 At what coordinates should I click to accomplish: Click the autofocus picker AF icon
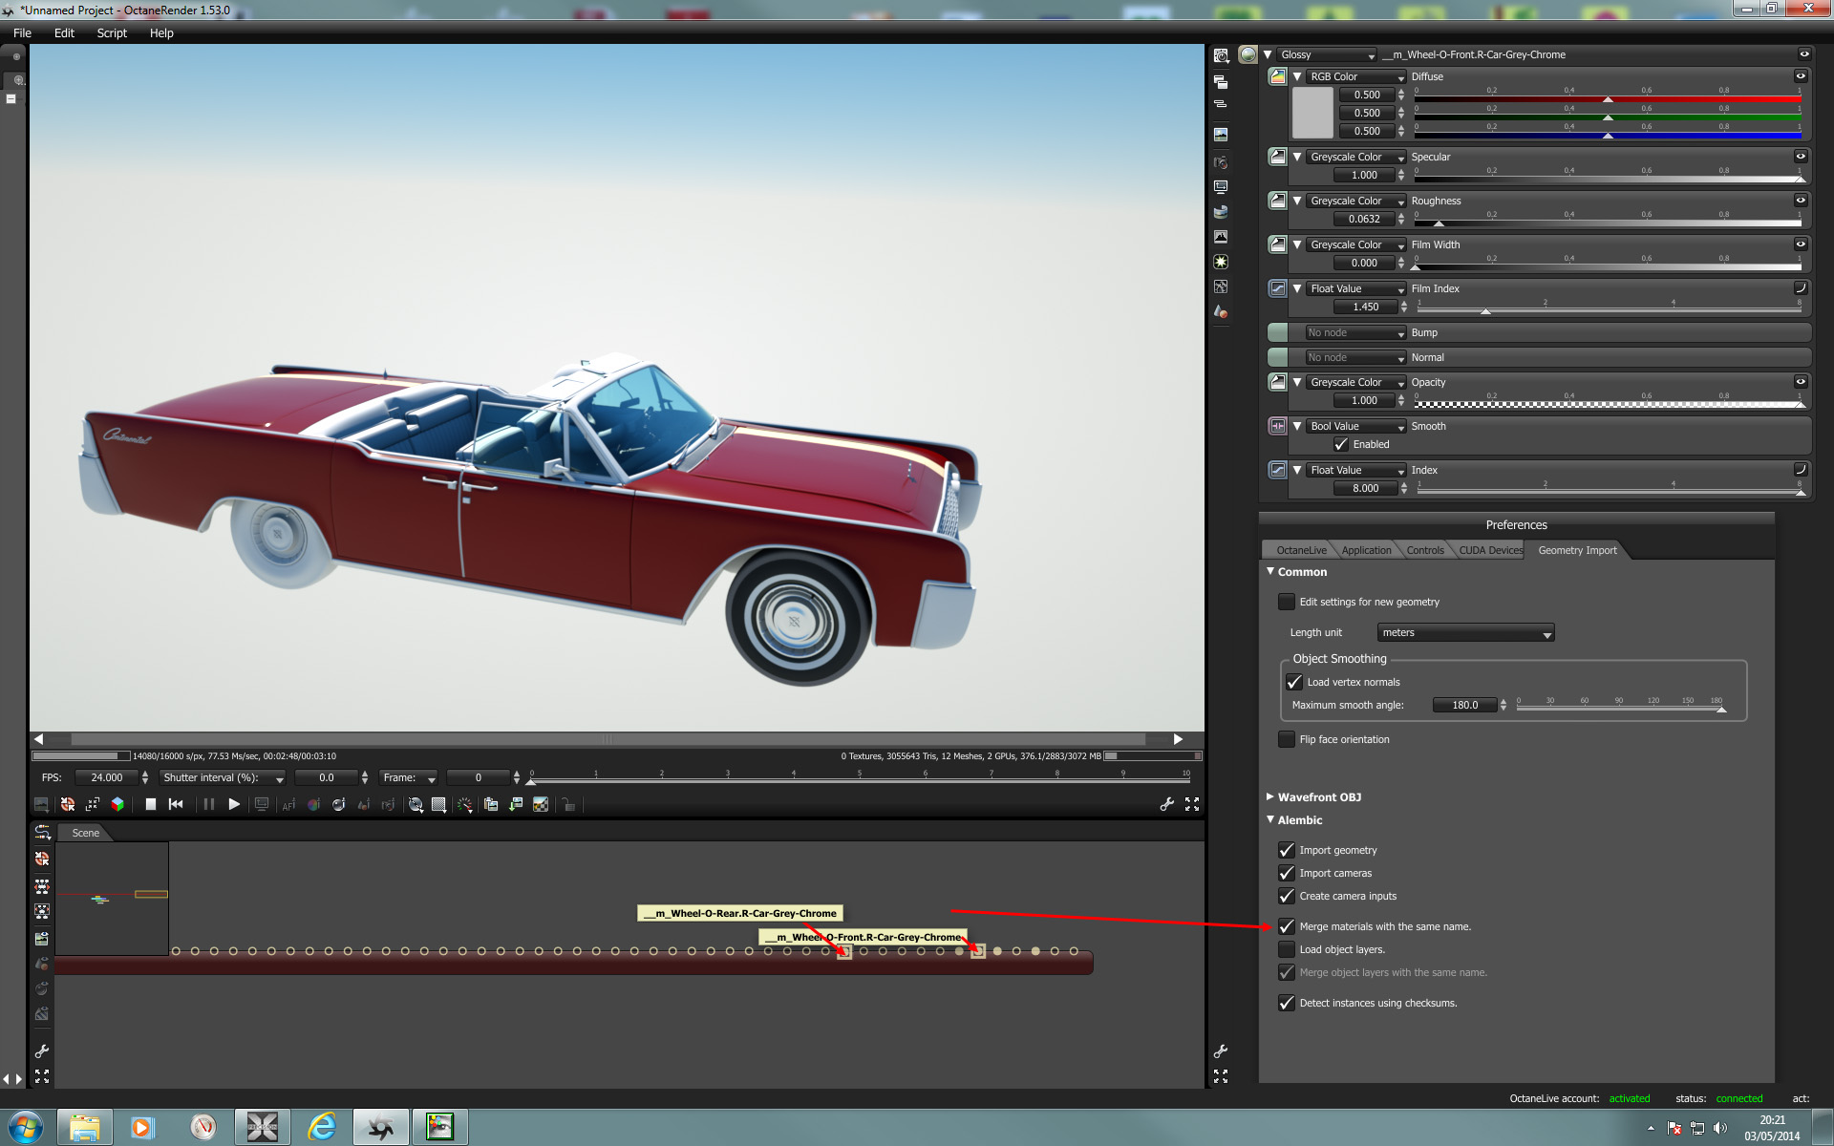pos(288,805)
